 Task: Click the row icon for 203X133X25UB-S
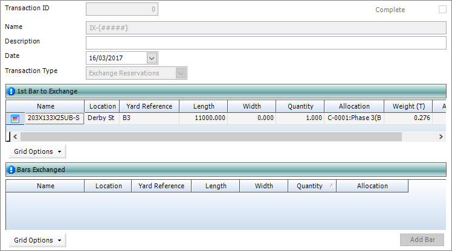16,118
